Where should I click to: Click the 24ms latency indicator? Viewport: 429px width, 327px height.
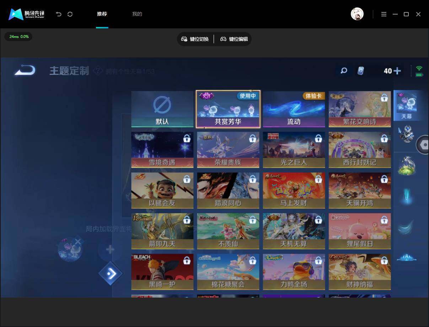click(18, 37)
